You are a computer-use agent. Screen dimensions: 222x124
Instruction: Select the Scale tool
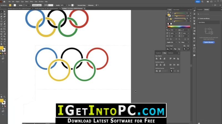(4, 26)
